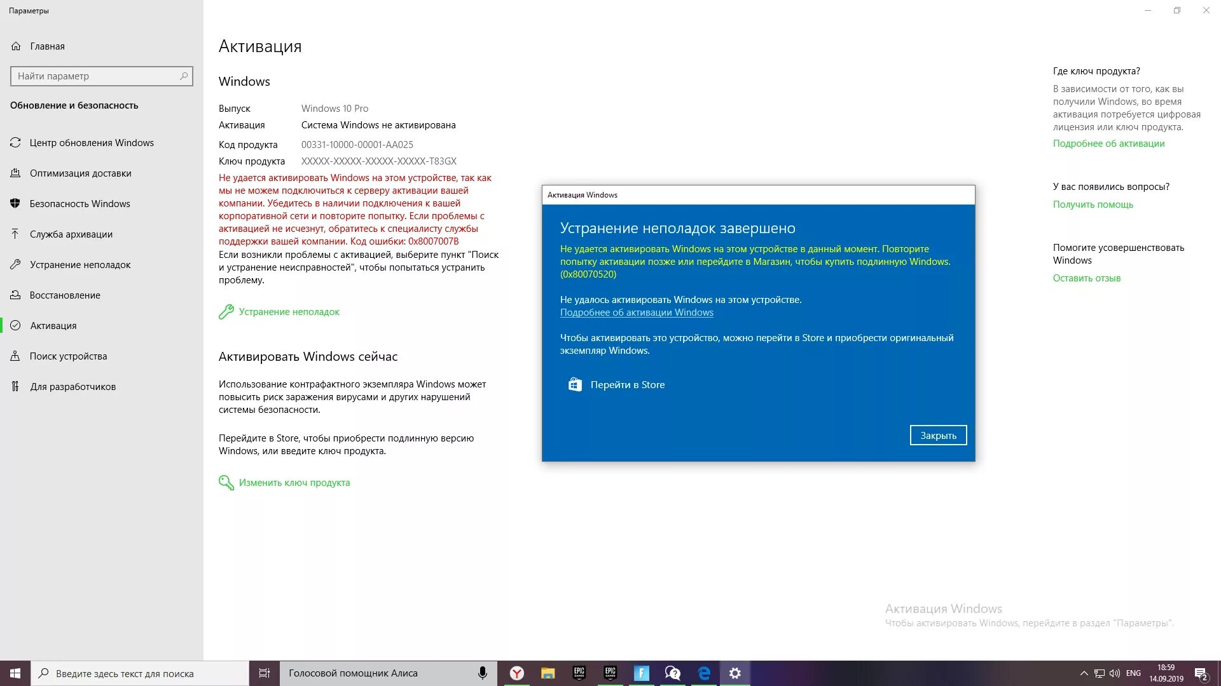Click Troubleshoot Activation link

coord(289,311)
